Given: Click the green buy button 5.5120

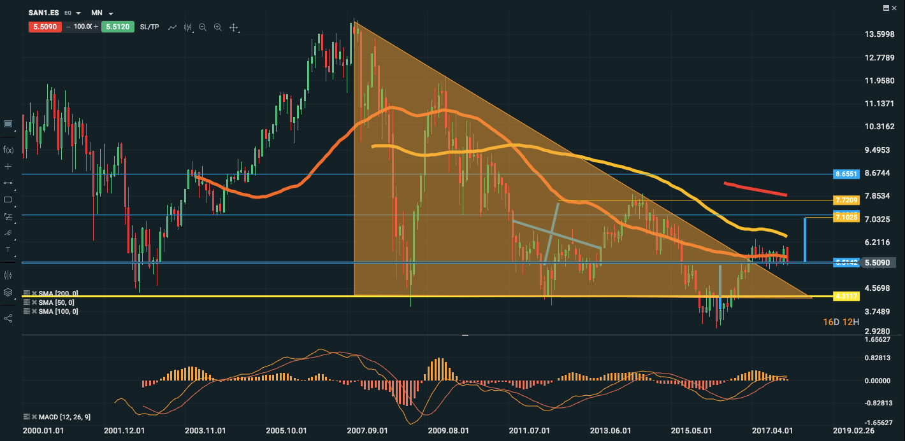Looking at the screenshot, I should (x=118, y=27).
